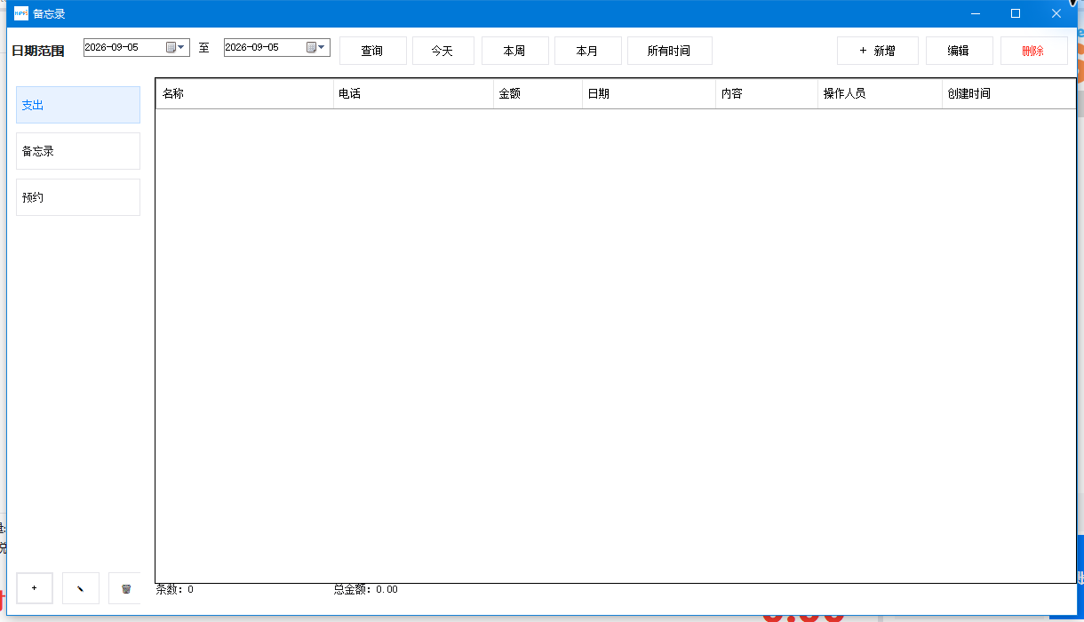Choose the 所有时间 filter button
The image size is (1084, 622).
pos(670,51)
